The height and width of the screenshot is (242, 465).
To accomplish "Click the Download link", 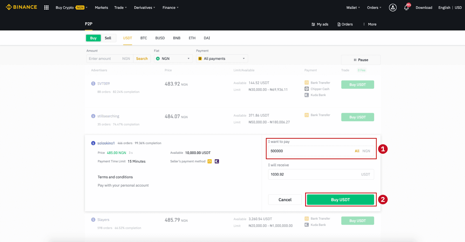I will (x=424, y=8).
